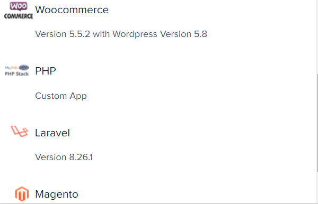Click the Custom App description
This screenshot has width=318, height=204.
(x=61, y=96)
